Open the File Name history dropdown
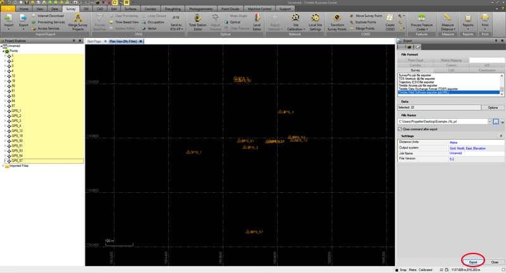 click(490, 121)
